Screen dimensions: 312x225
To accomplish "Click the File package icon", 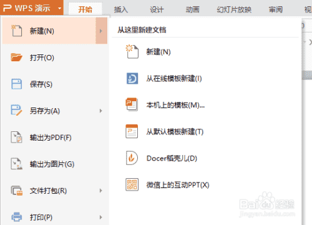I will click(16, 191).
